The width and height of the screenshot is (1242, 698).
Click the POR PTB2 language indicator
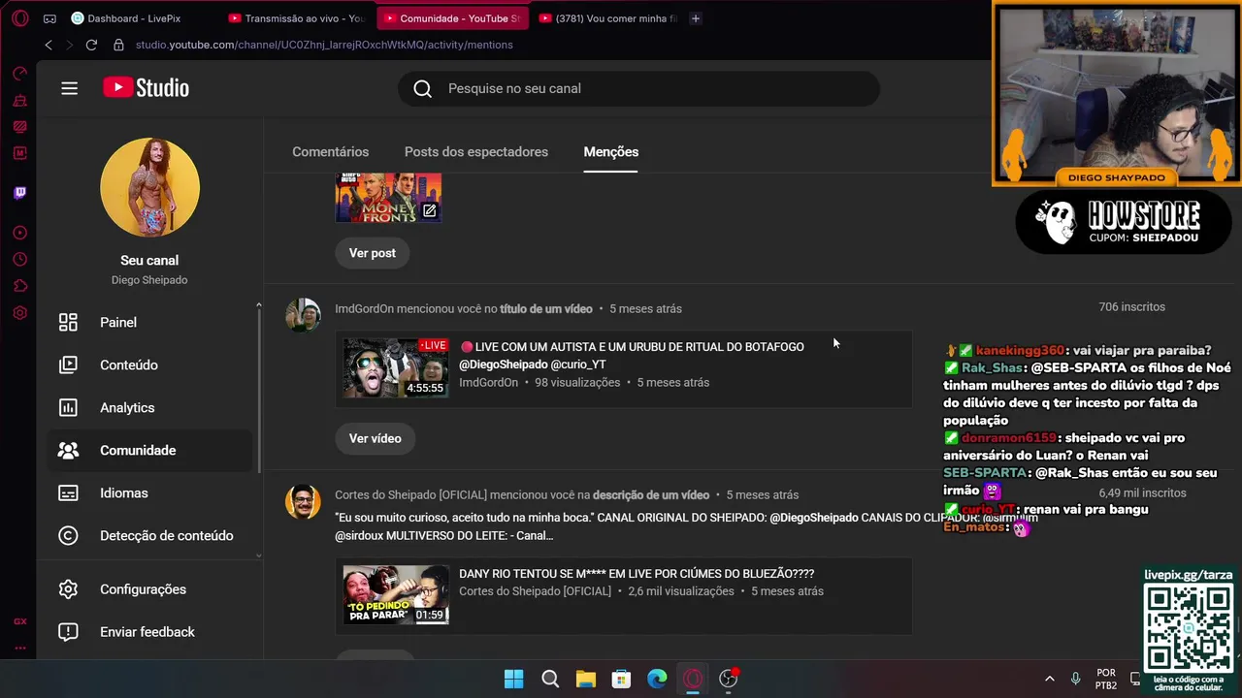point(1106,679)
